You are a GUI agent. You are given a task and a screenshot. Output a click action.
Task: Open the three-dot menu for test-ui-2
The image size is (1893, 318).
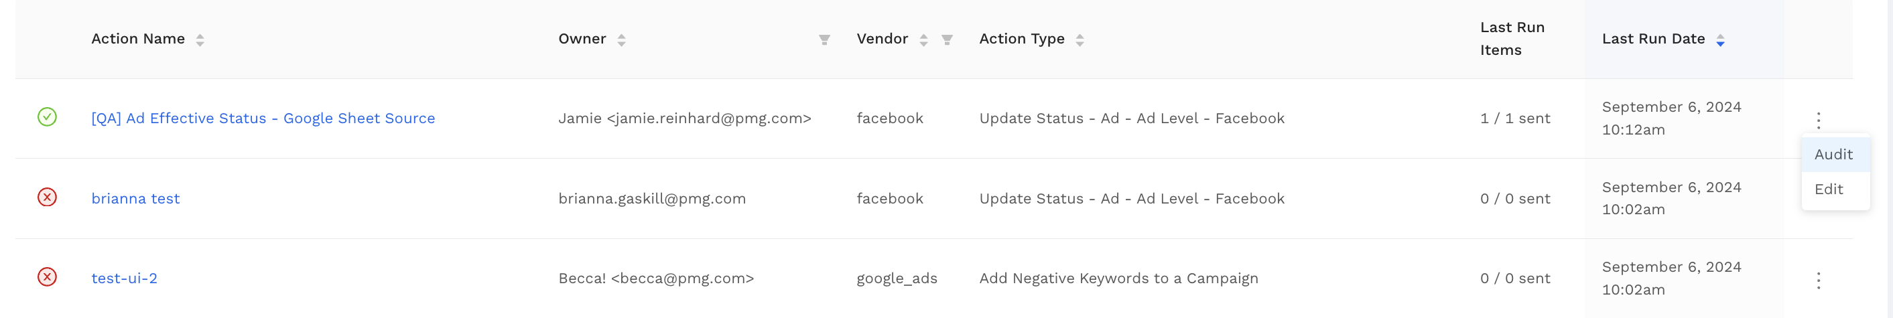coord(1818,280)
